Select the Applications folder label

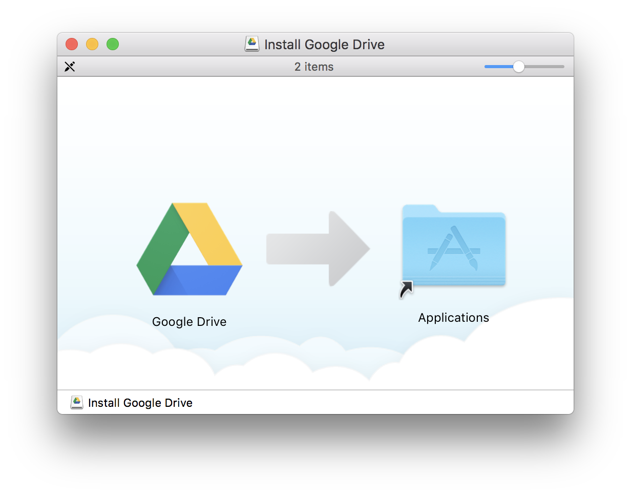click(x=453, y=318)
